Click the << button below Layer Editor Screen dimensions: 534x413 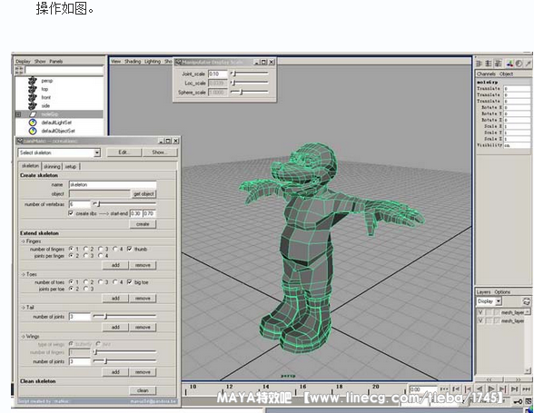(489, 379)
